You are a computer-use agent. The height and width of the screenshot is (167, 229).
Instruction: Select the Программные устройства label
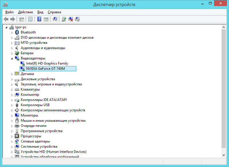click(41, 131)
